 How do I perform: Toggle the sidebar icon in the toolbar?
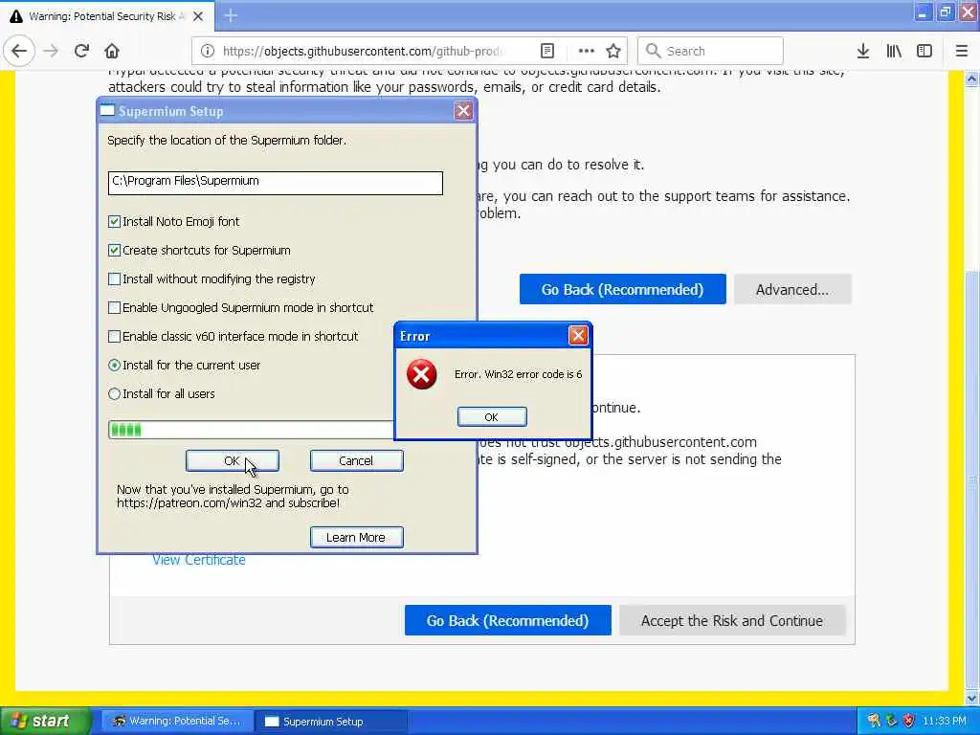tap(924, 52)
